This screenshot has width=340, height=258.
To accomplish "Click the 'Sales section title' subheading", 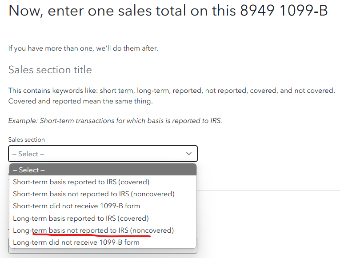I will click(50, 70).
